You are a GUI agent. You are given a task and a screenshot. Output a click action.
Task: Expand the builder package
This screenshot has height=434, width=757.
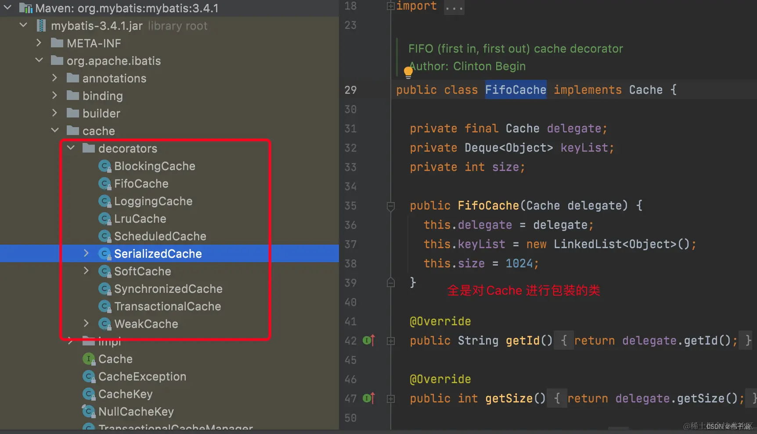(54, 113)
